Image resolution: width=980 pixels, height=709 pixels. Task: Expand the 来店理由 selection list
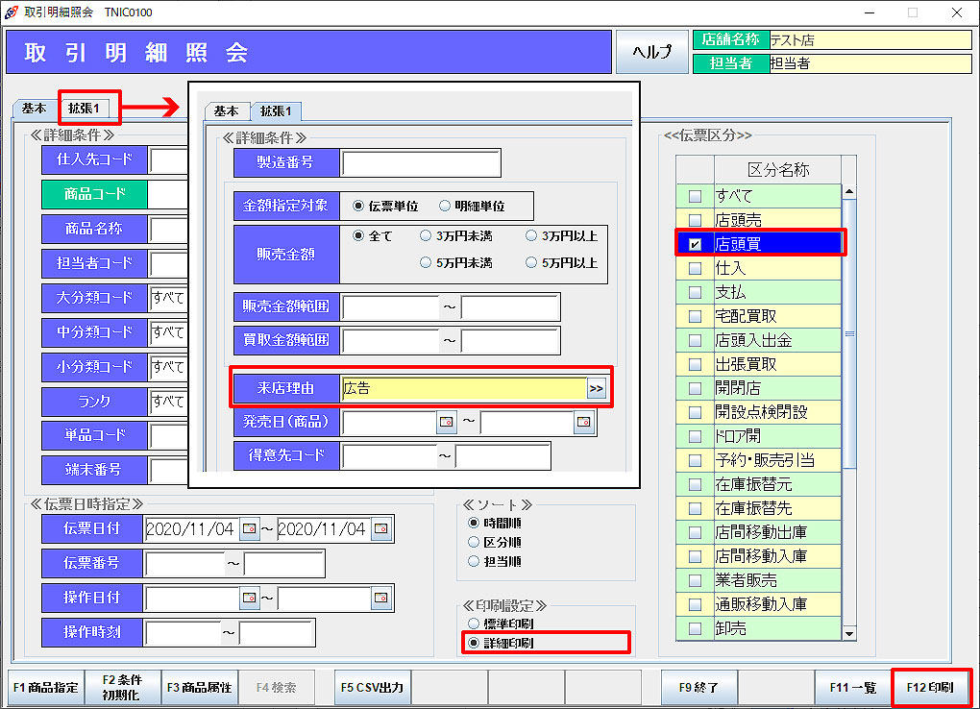pos(597,388)
